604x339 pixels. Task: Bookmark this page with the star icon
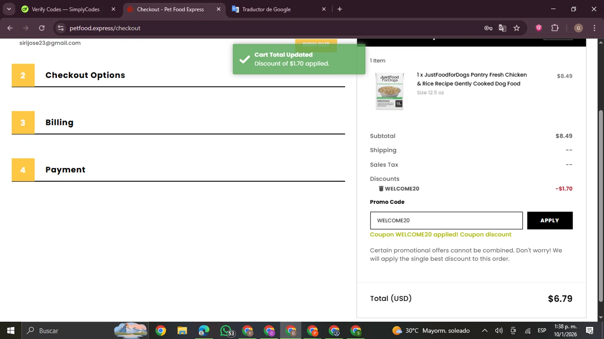[x=517, y=28]
